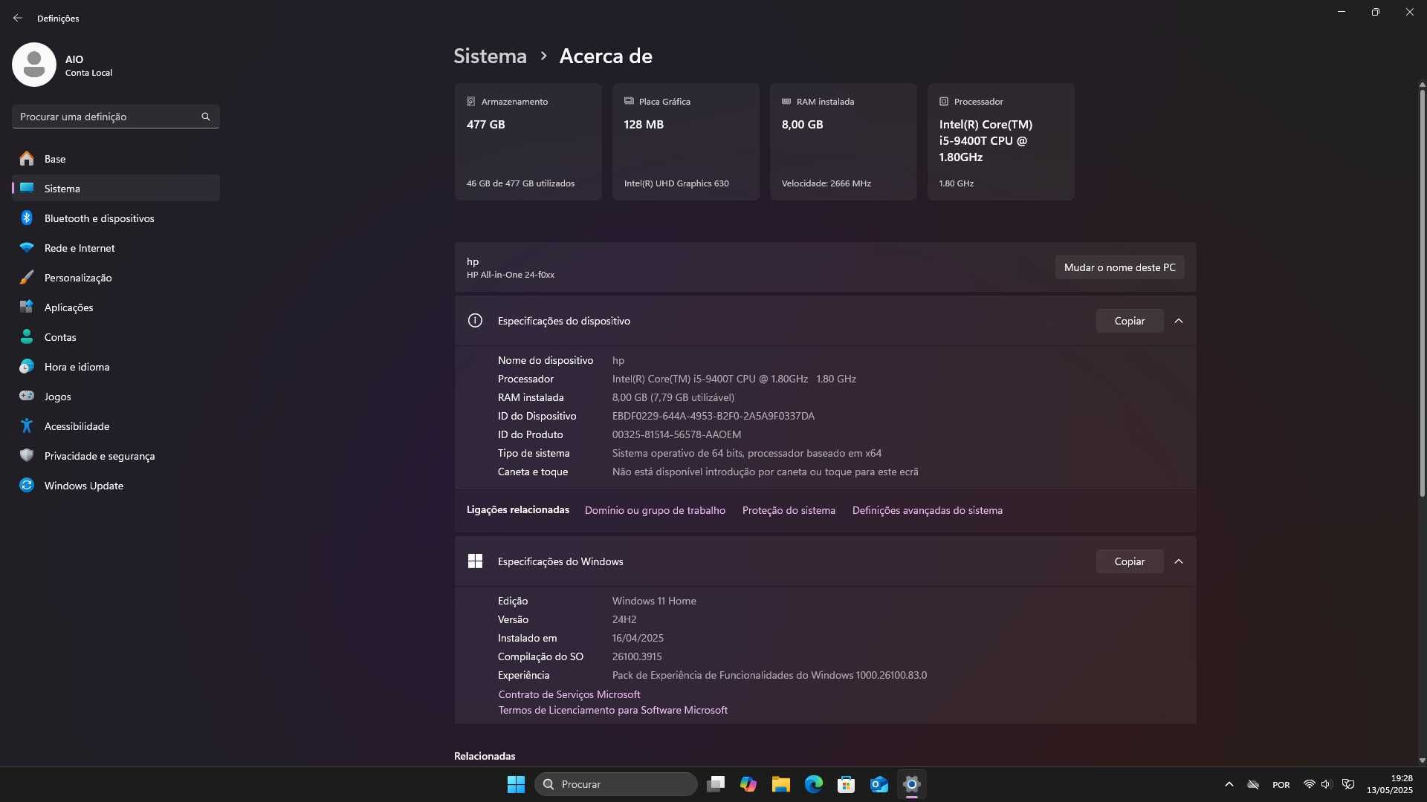Click the Windows logo beside Especificações do Windows
The height and width of the screenshot is (802, 1427).
click(475, 561)
